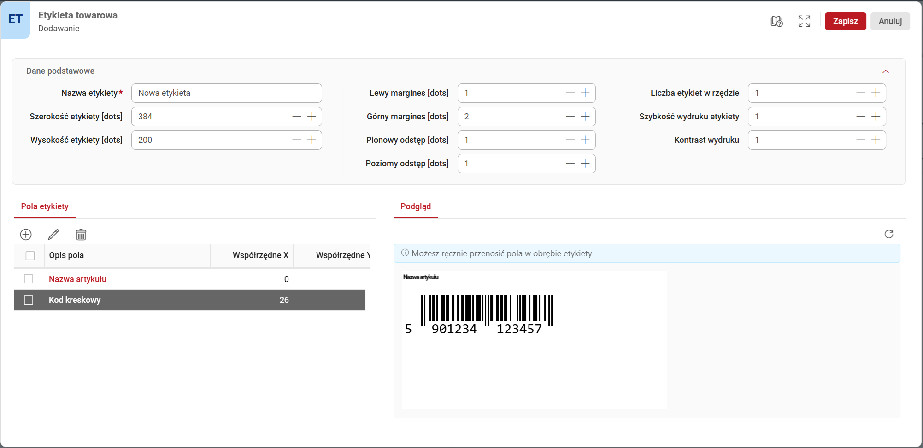Screen dimensions: 923x448
Task: Increase the left margin value
Action: coord(585,93)
